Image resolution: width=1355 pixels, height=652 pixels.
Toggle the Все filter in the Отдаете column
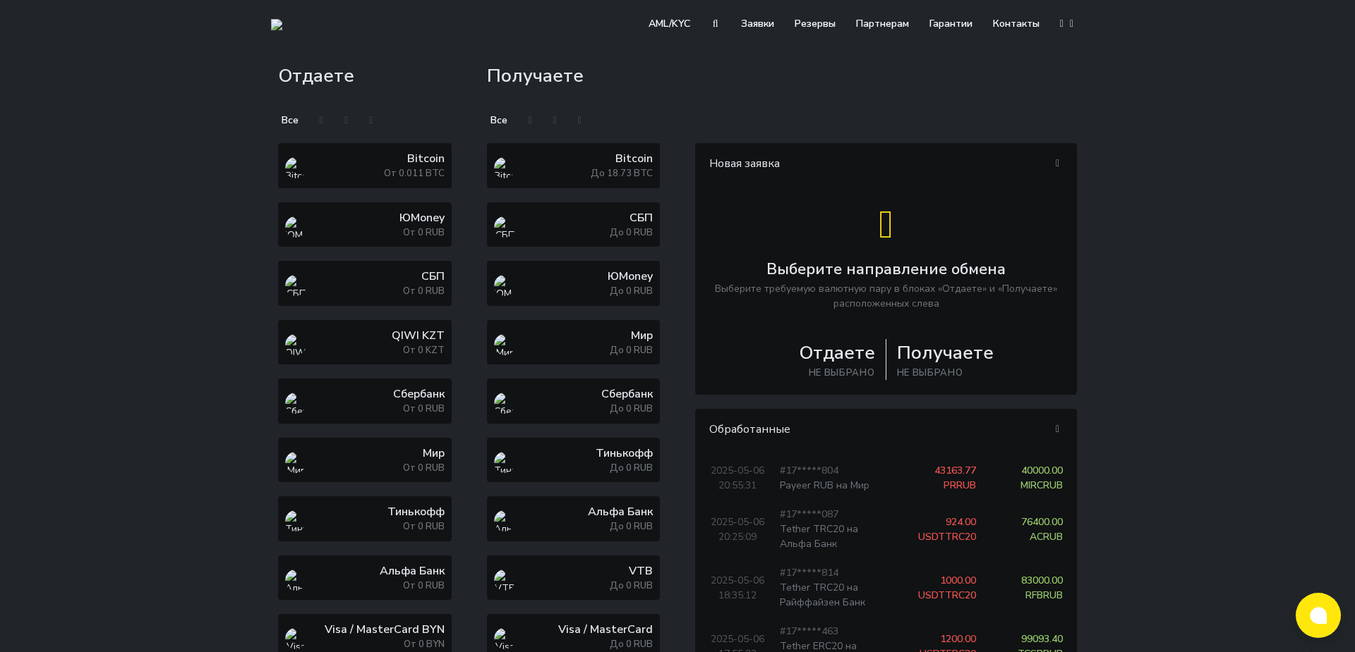[x=289, y=120]
